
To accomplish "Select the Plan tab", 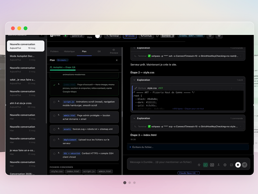I will [84, 51].
